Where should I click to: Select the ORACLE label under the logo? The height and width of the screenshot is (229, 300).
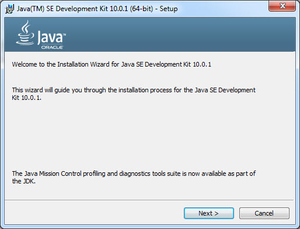(x=52, y=47)
